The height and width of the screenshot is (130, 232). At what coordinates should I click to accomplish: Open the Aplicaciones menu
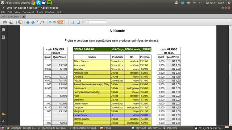[13, 3]
